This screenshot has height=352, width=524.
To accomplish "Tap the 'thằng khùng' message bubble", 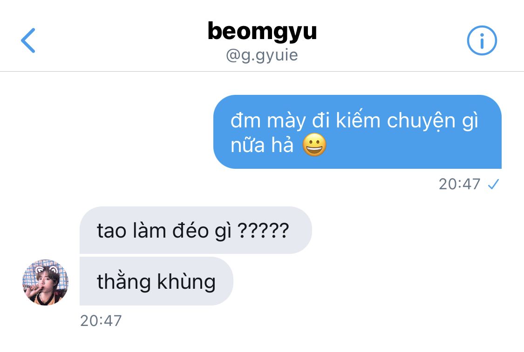I will pyautogui.click(x=156, y=281).
